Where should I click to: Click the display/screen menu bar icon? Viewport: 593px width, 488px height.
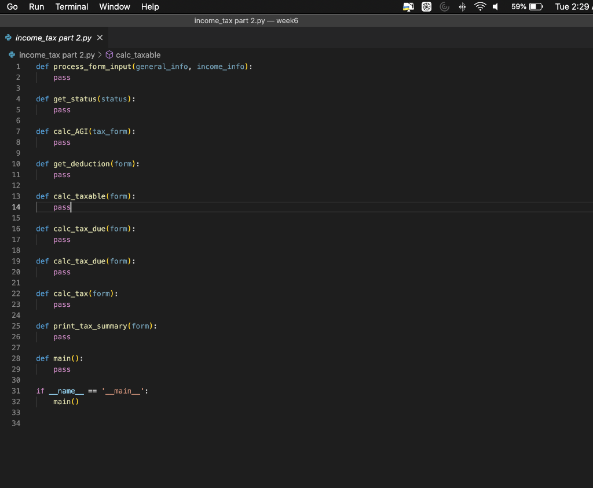pos(408,6)
